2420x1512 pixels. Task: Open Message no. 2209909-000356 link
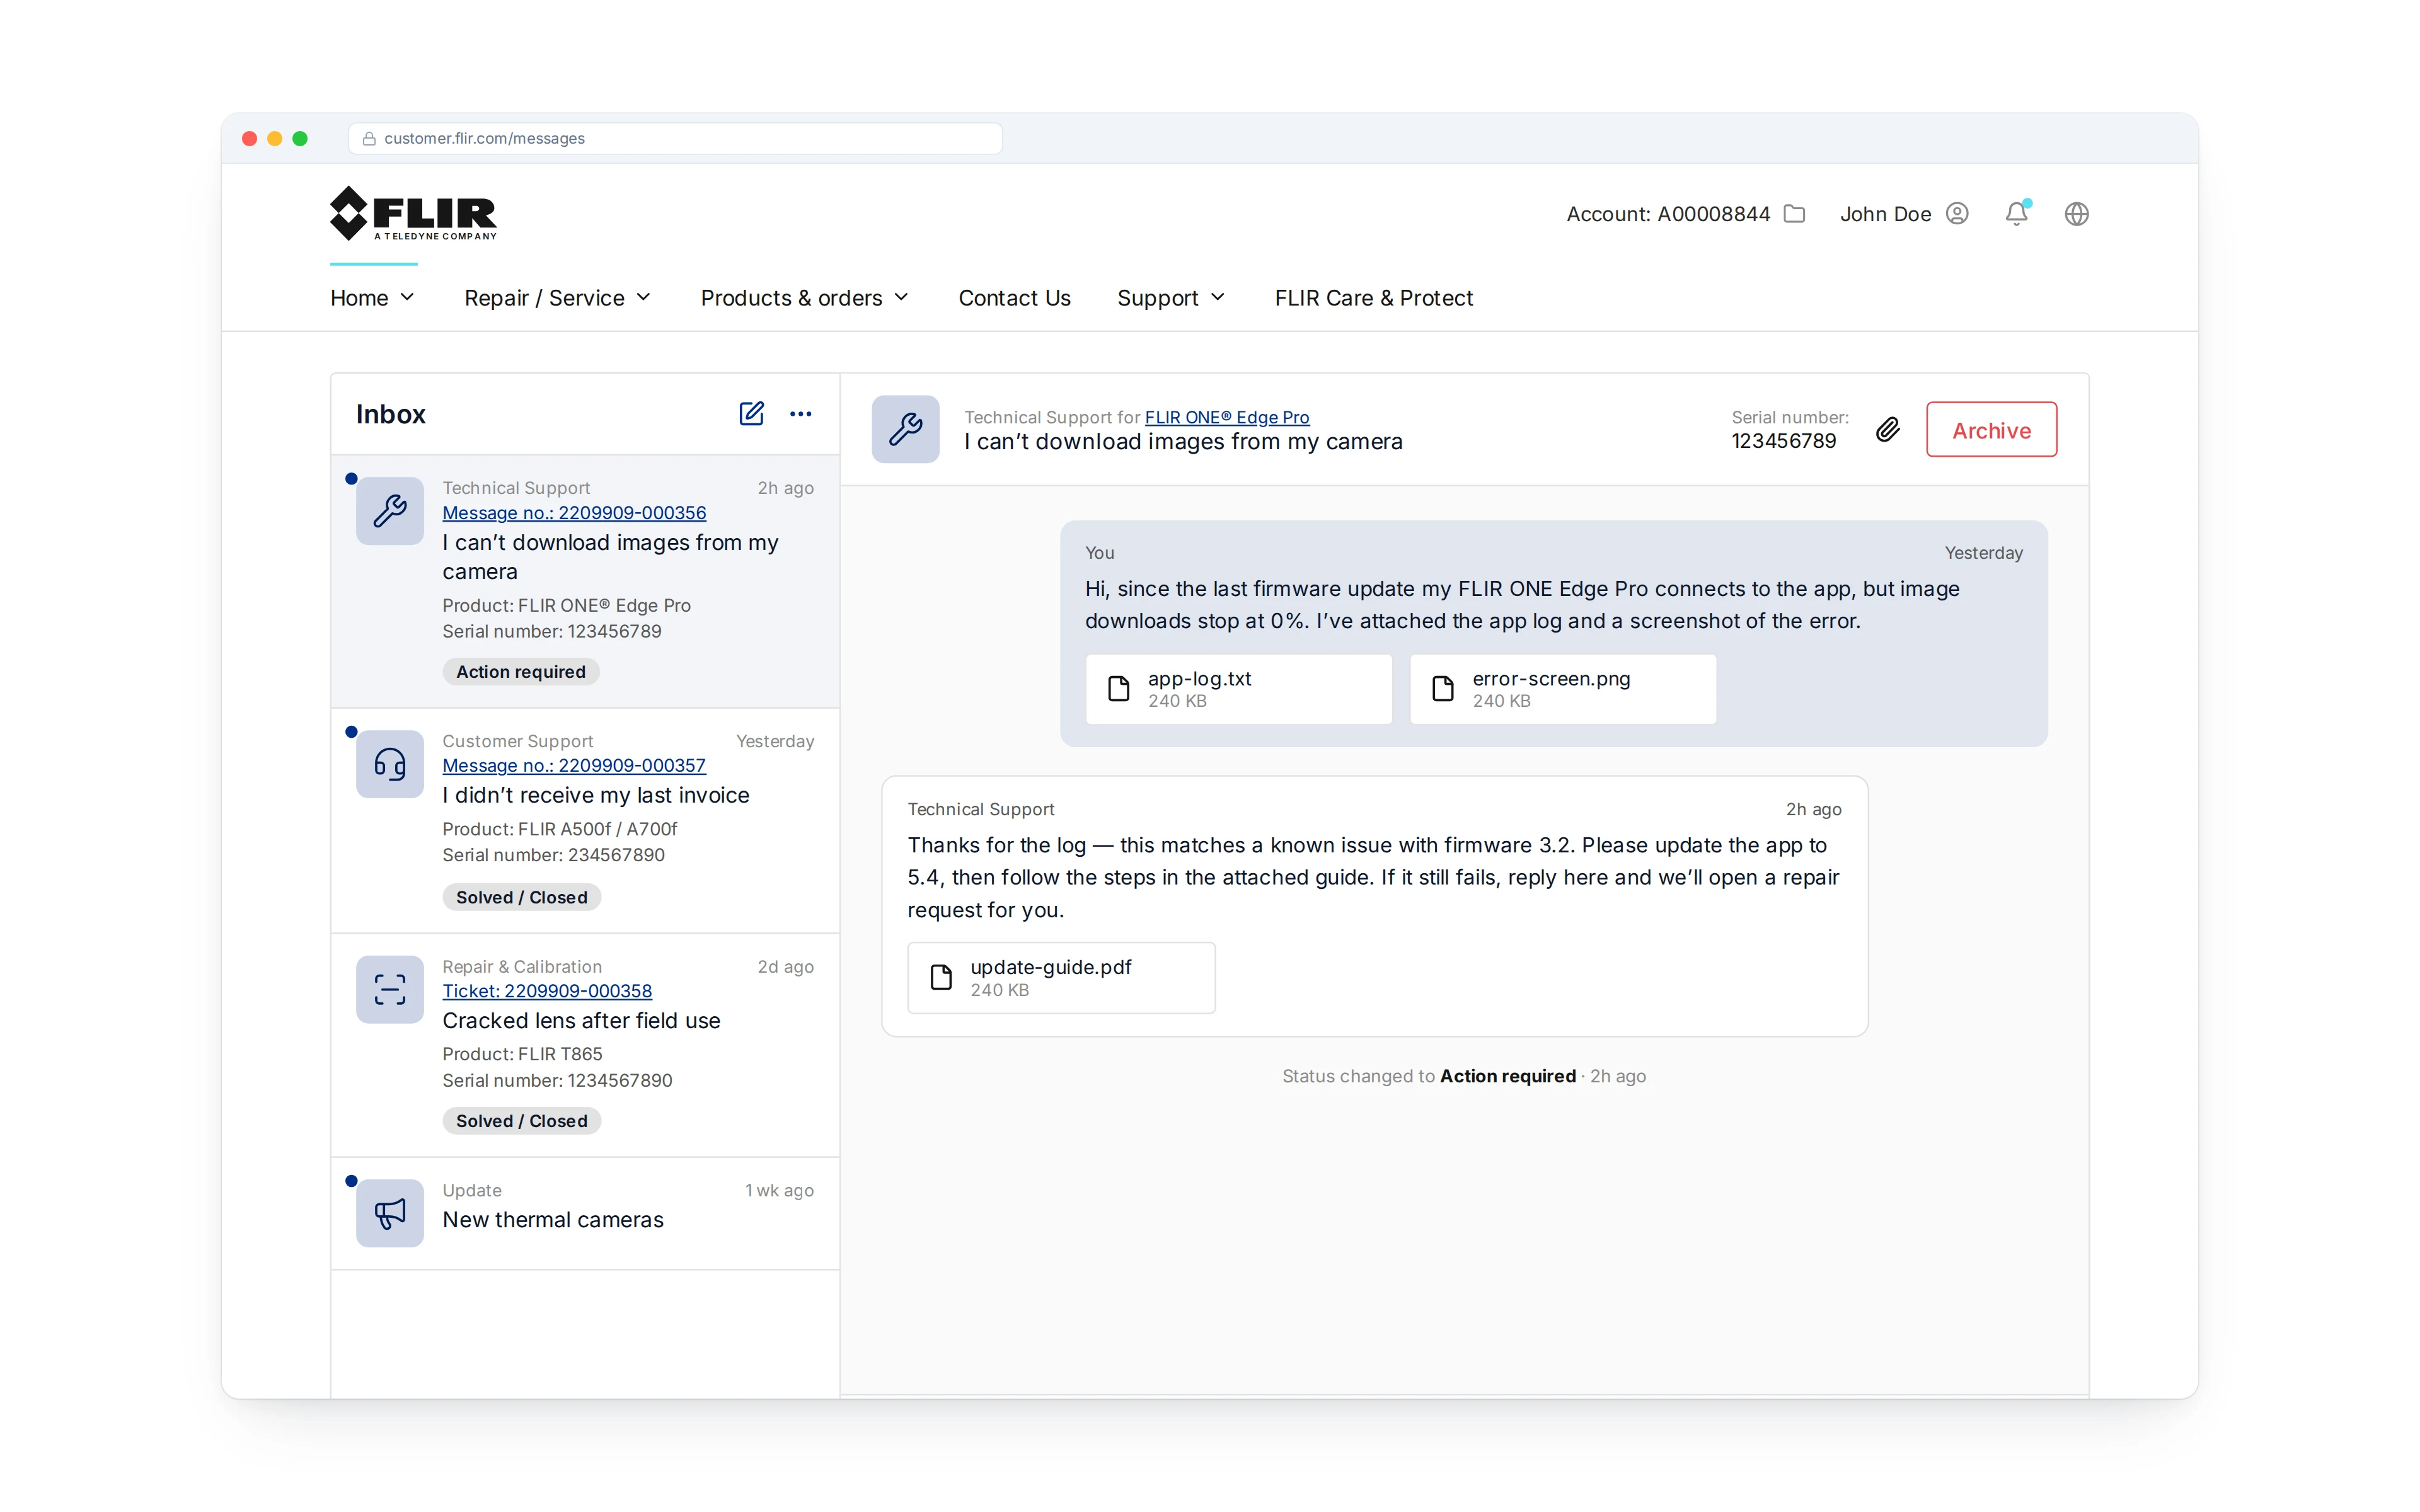(574, 513)
